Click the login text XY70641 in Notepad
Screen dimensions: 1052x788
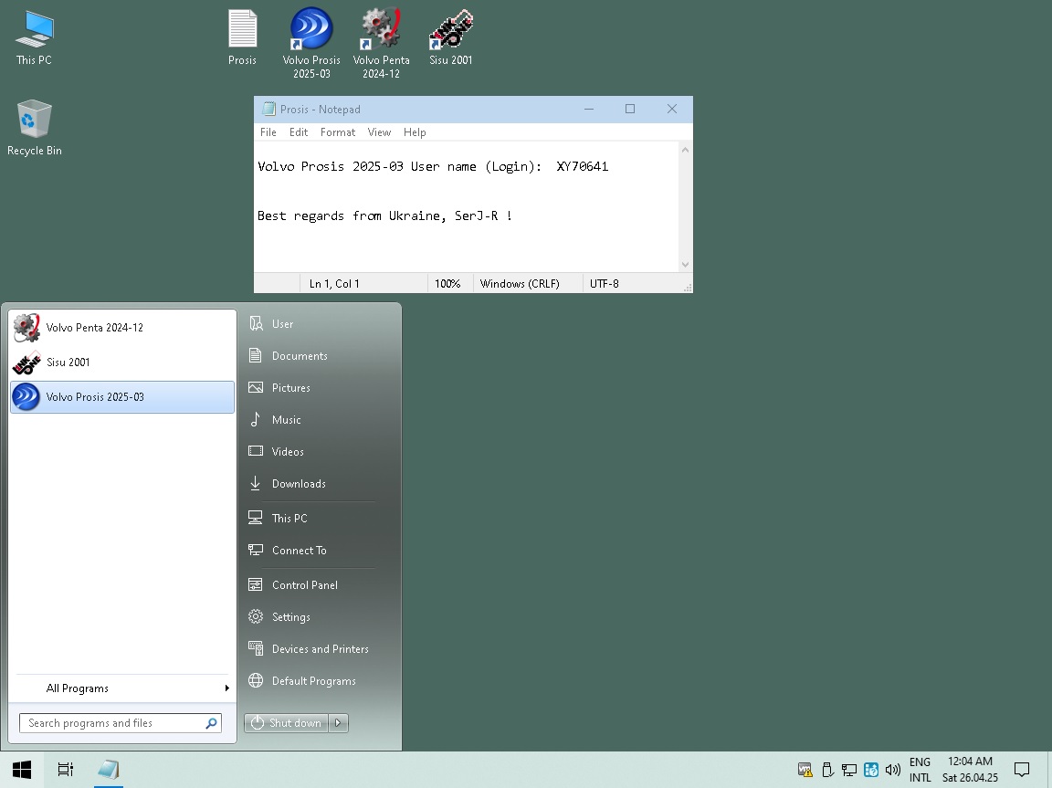583,166
